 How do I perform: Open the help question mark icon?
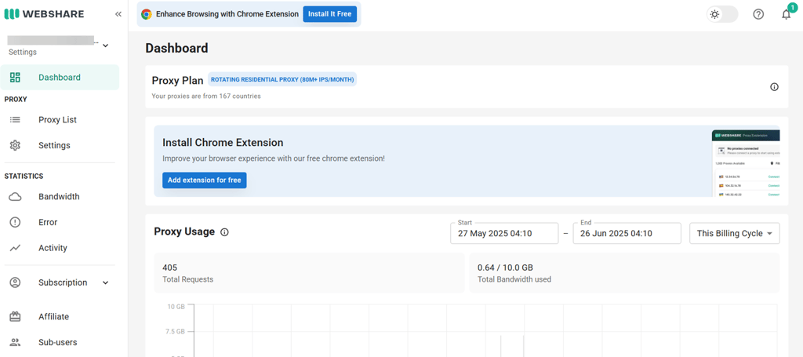tap(758, 14)
